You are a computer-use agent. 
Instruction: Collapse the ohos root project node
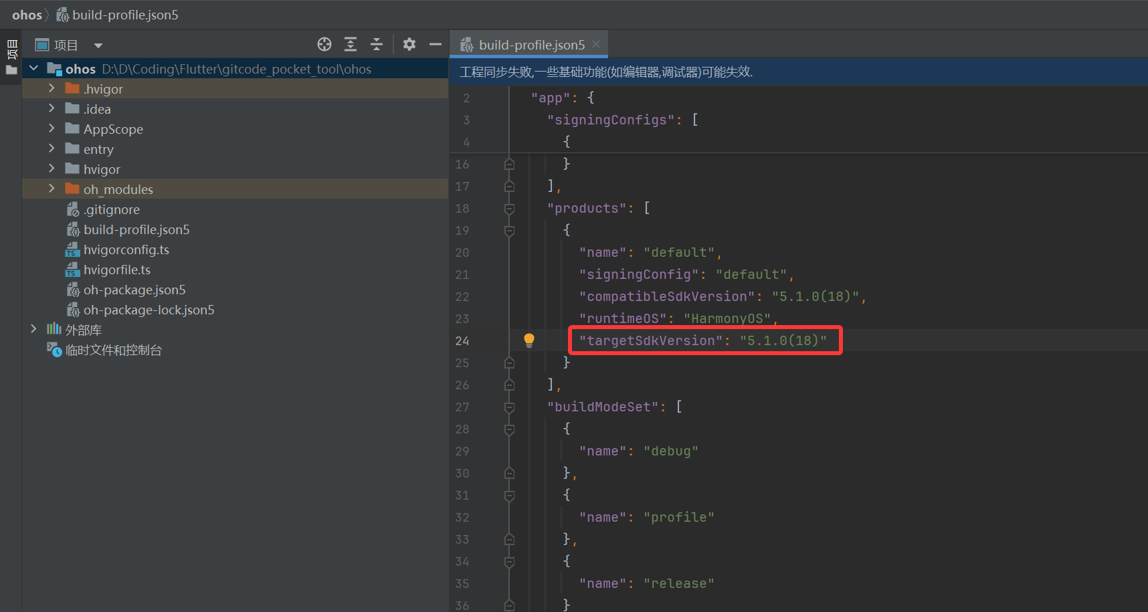tap(34, 68)
